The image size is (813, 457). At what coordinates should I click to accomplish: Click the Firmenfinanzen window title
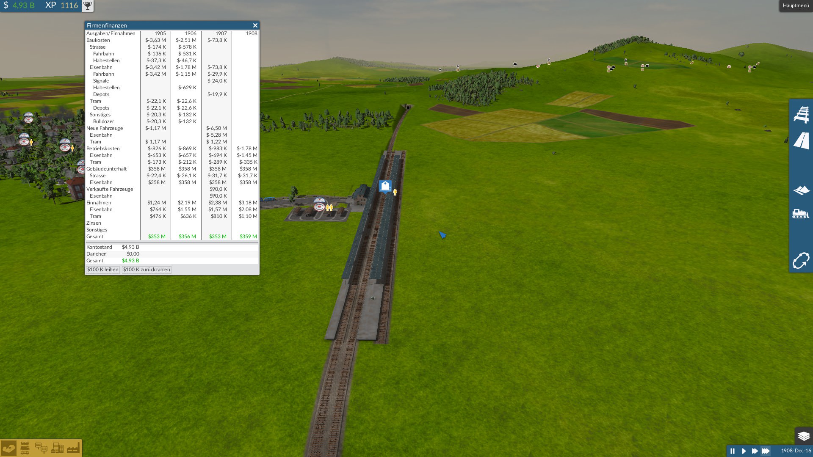[107, 25]
